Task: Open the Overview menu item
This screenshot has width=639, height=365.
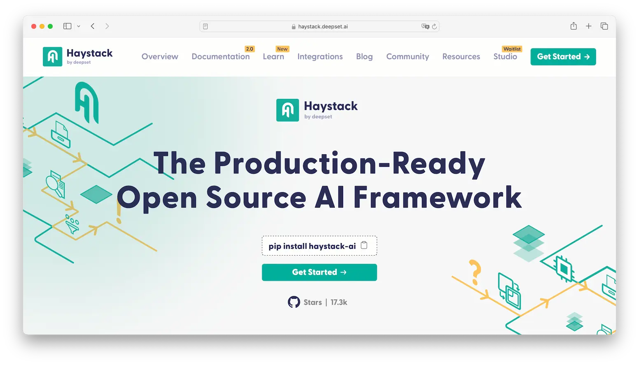Action: click(160, 56)
